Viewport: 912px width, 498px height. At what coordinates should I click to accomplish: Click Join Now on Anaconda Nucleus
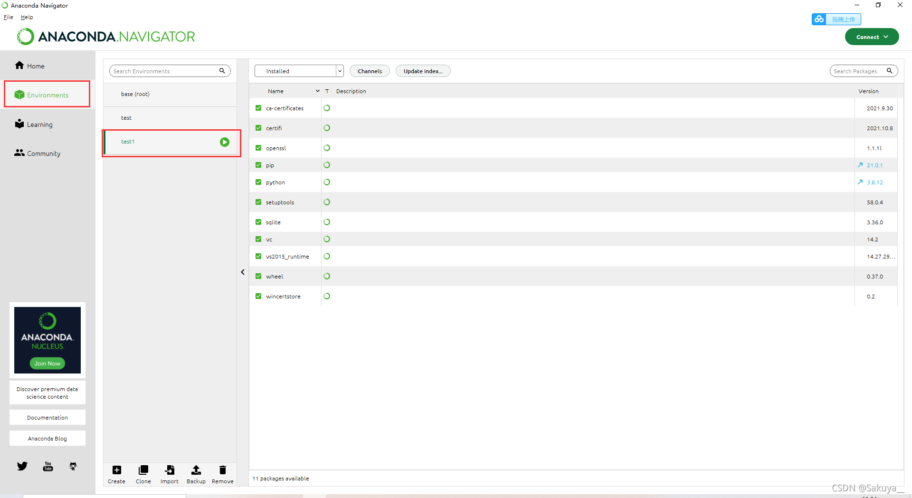click(47, 364)
